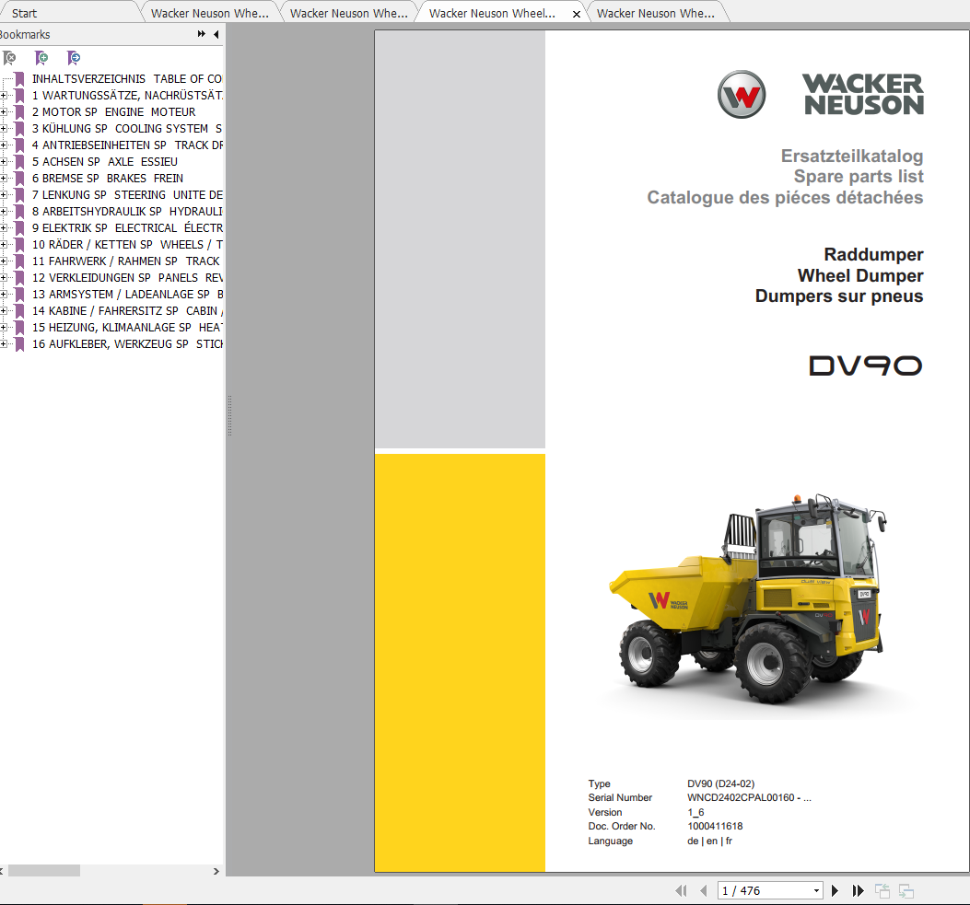Jump to the first page
The height and width of the screenshot is (905, 970).
pos(682,890)
